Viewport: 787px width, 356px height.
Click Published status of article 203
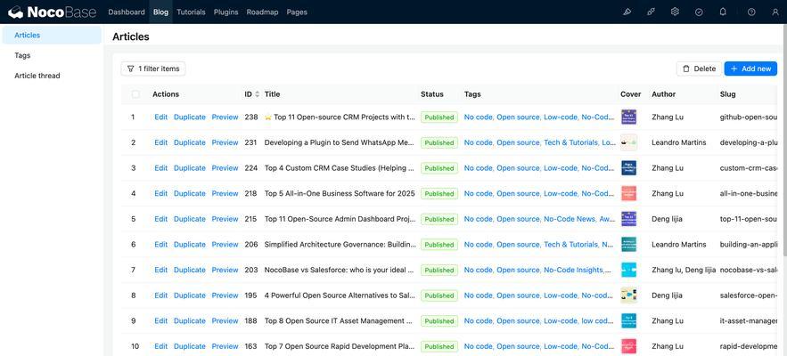439,270
